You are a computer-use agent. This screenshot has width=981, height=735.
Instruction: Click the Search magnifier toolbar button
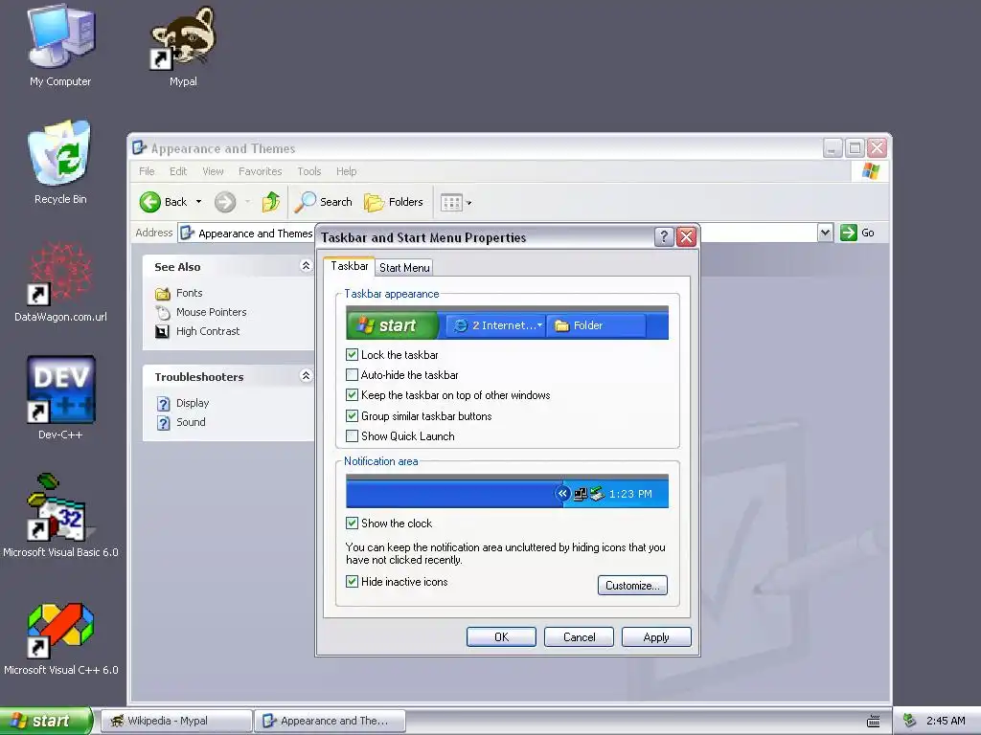(x=324, y=202)
